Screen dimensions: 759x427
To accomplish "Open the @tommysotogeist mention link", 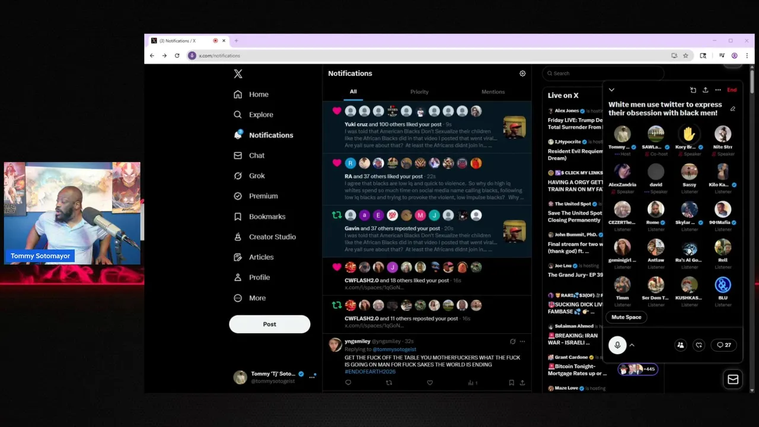I will [394, 349].
